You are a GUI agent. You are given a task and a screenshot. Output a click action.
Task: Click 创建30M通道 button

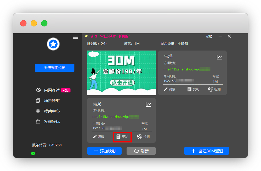point(206,151)
